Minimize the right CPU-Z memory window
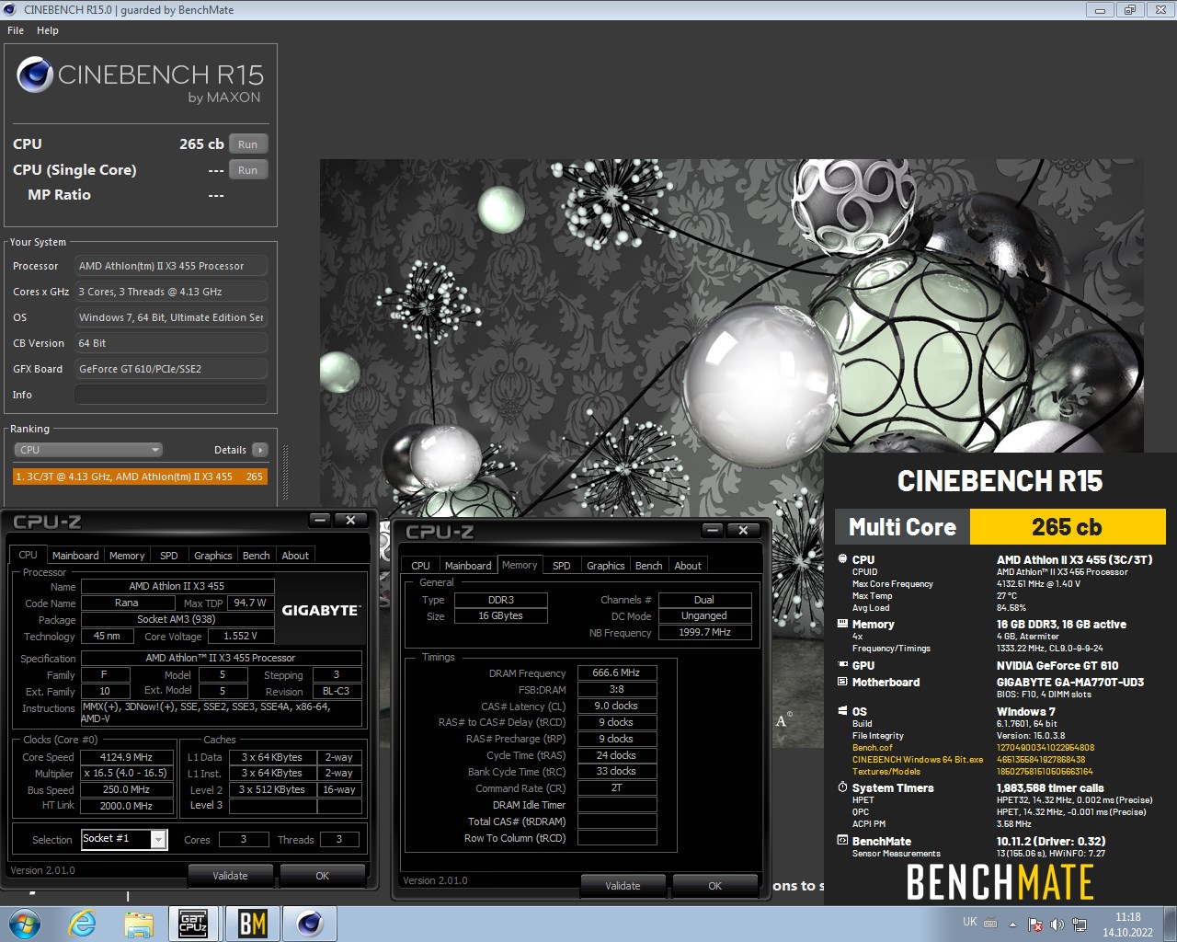This screenshot has width=1177, height=942. coord(713,530)
